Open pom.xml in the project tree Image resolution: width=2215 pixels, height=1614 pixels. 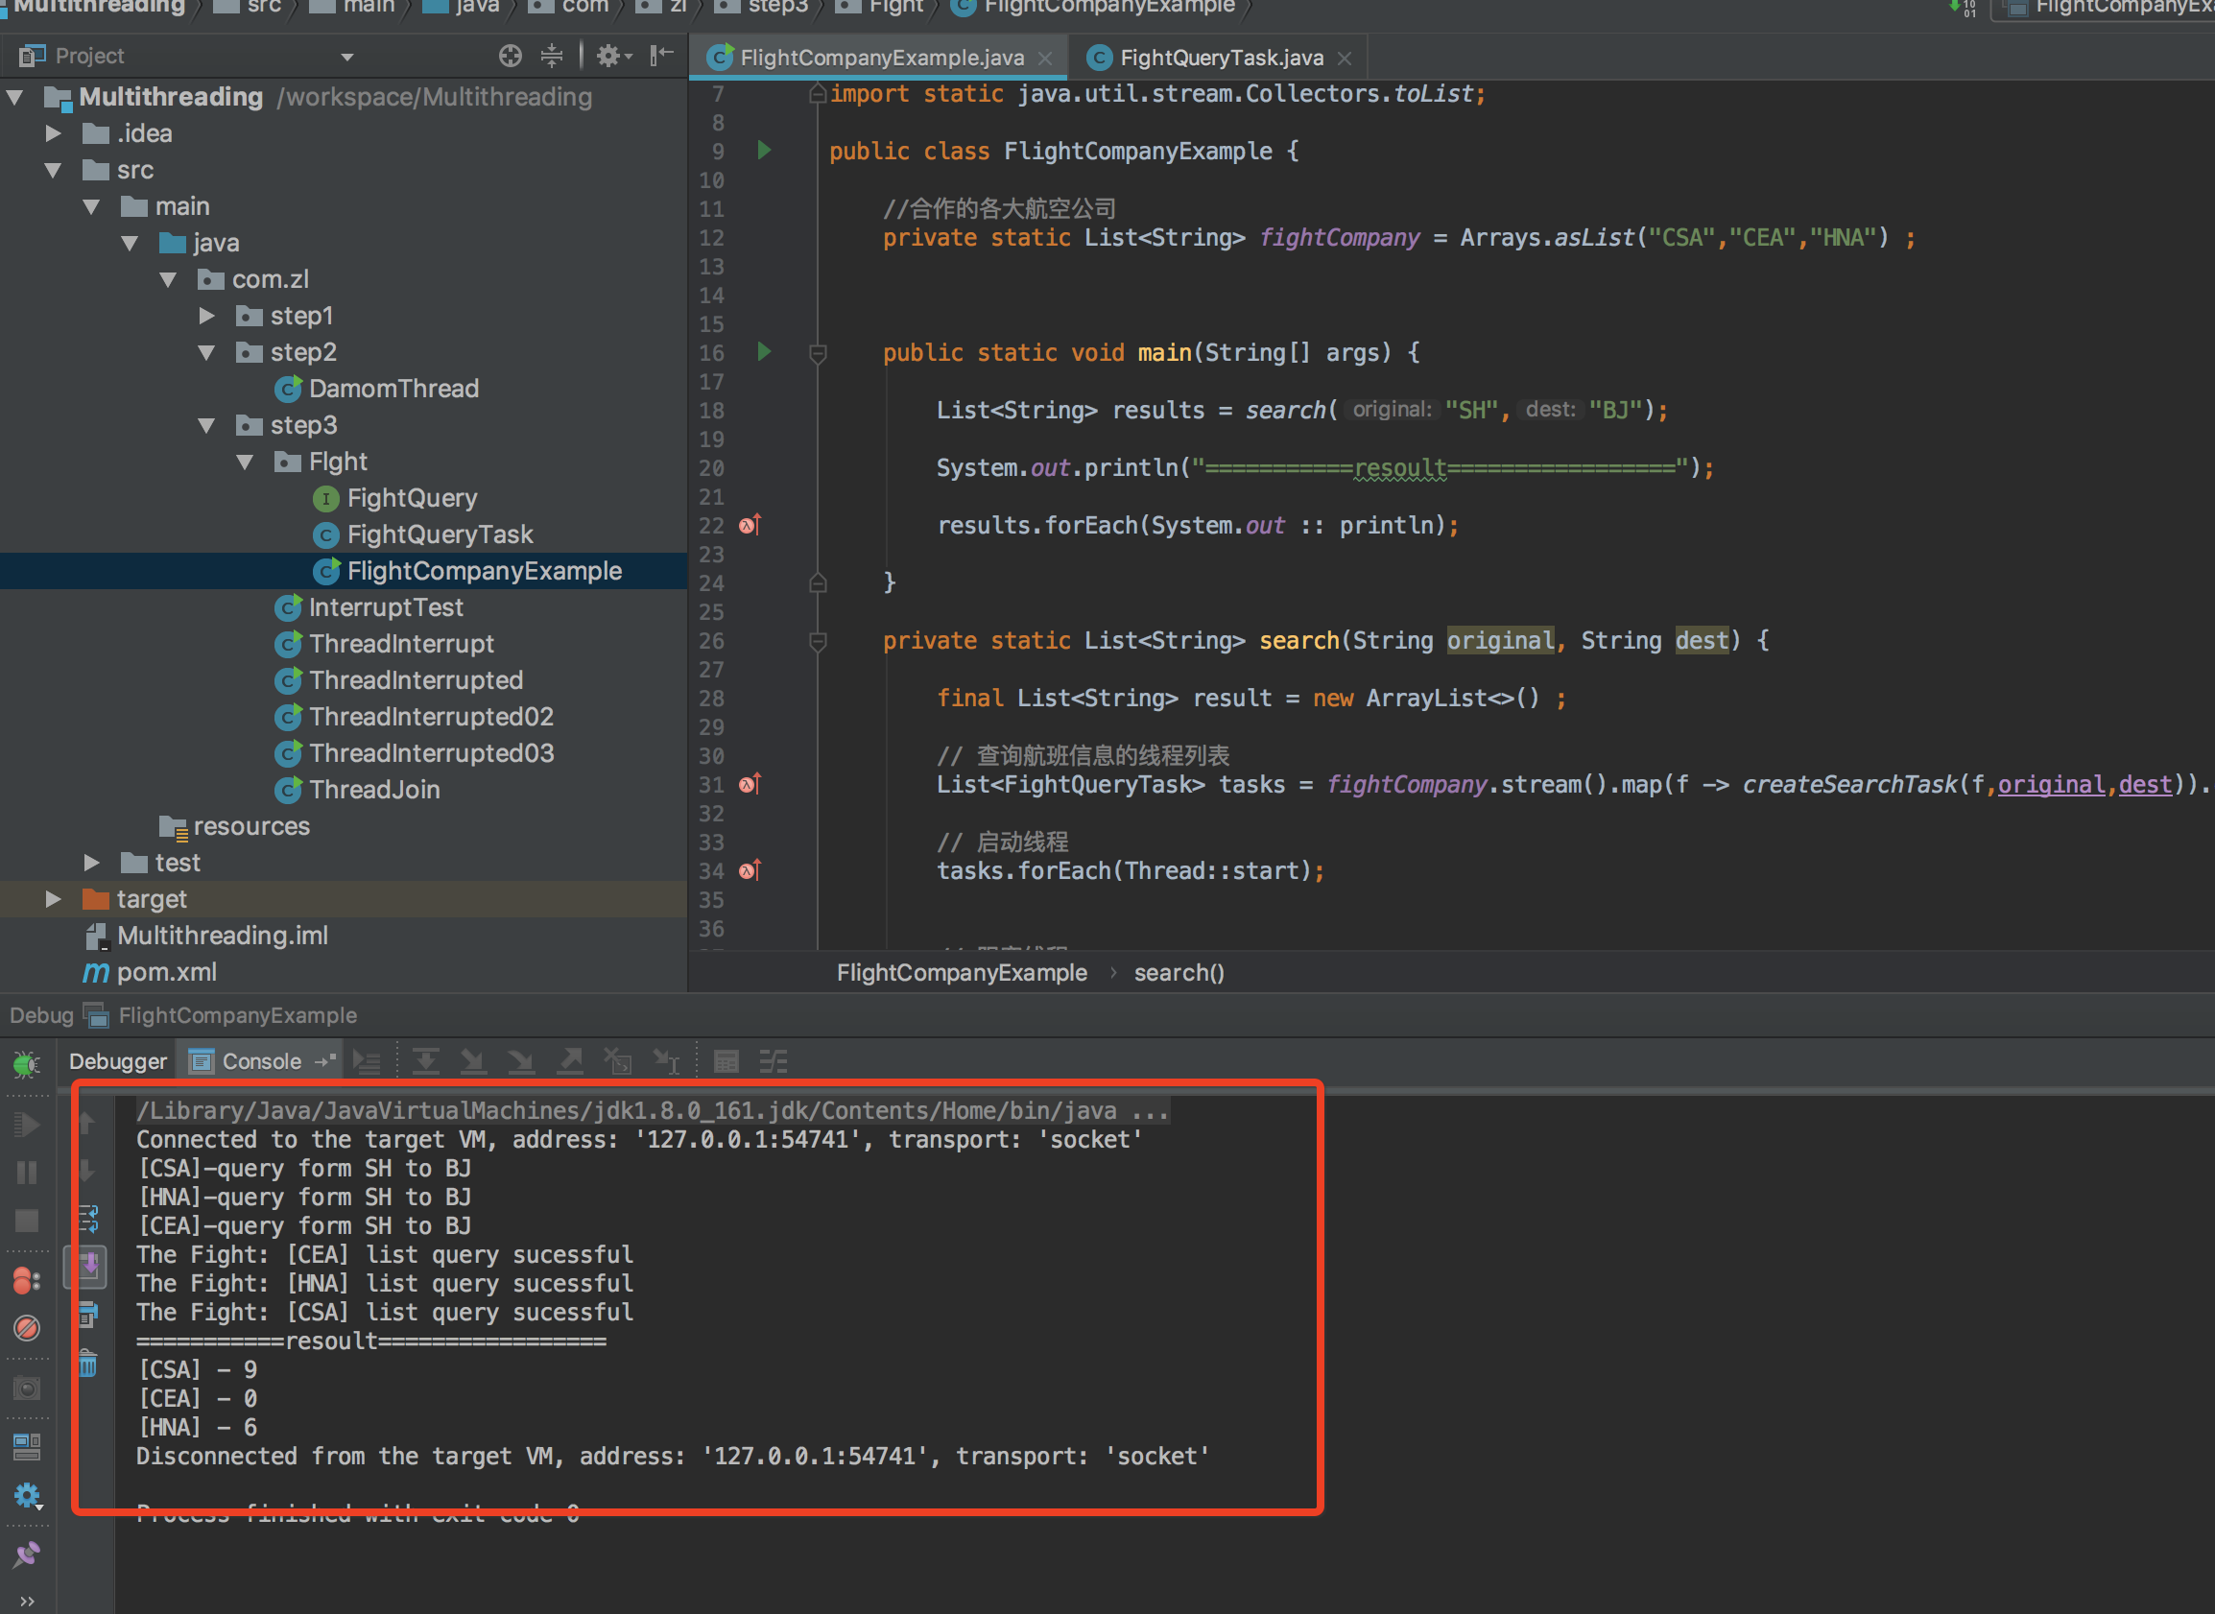(166, 972)
